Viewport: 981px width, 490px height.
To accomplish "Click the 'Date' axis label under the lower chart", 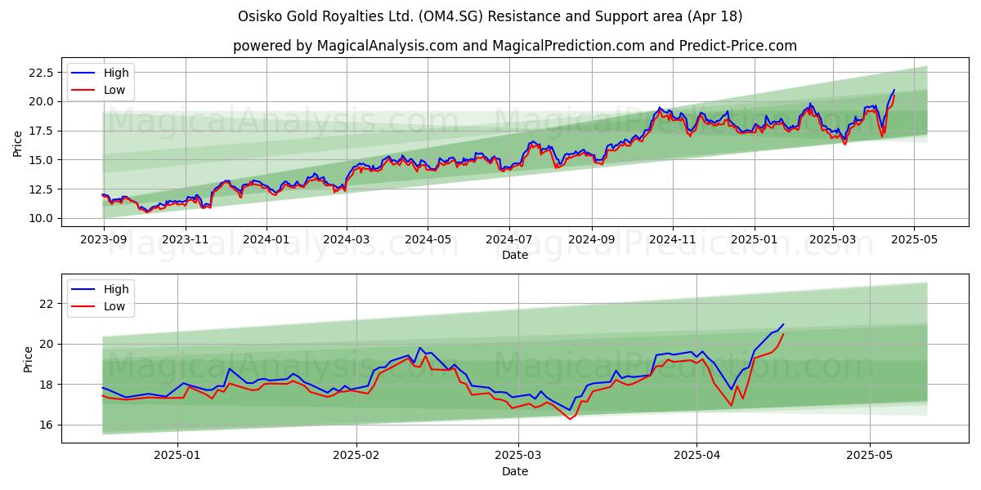I will (x=515, y=471).
